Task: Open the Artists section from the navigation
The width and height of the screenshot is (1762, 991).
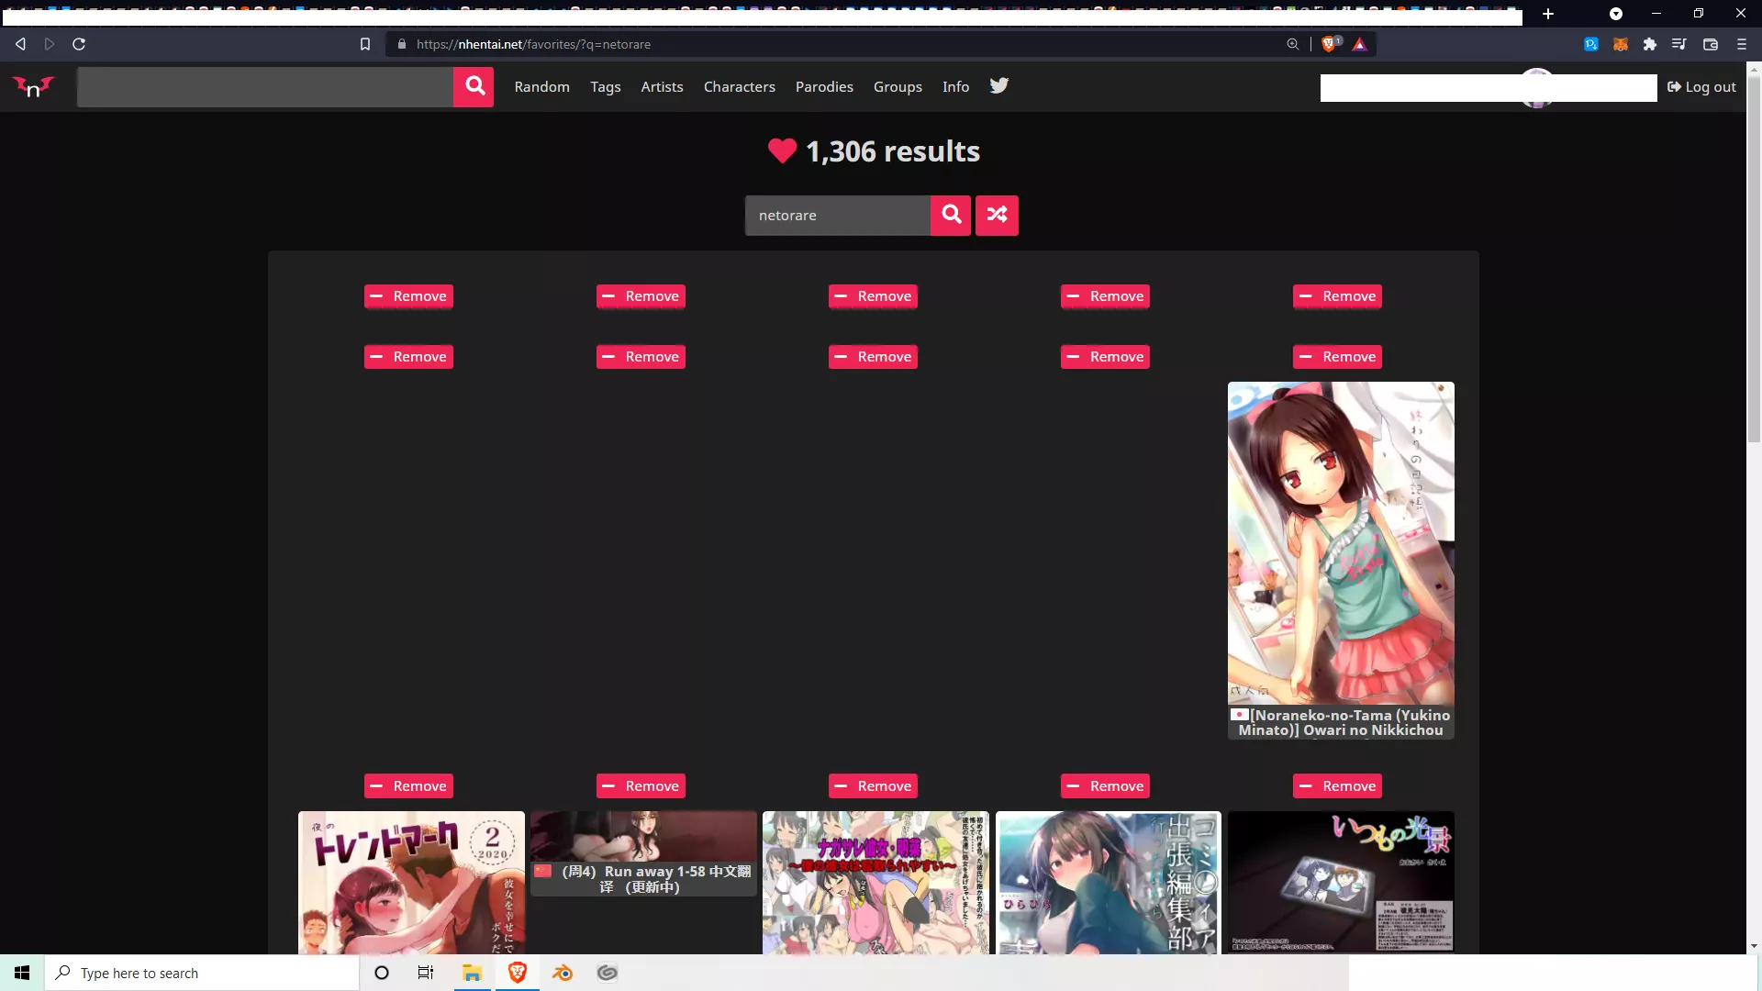Action: click(x=661, y=86)
